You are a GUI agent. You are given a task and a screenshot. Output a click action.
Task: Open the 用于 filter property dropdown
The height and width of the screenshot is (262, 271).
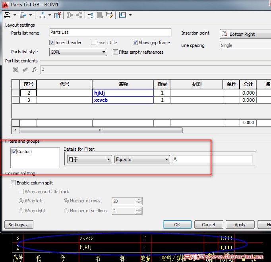point(89,159)
